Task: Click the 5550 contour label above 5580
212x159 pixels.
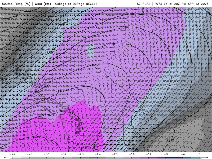Action: point(133,14)
